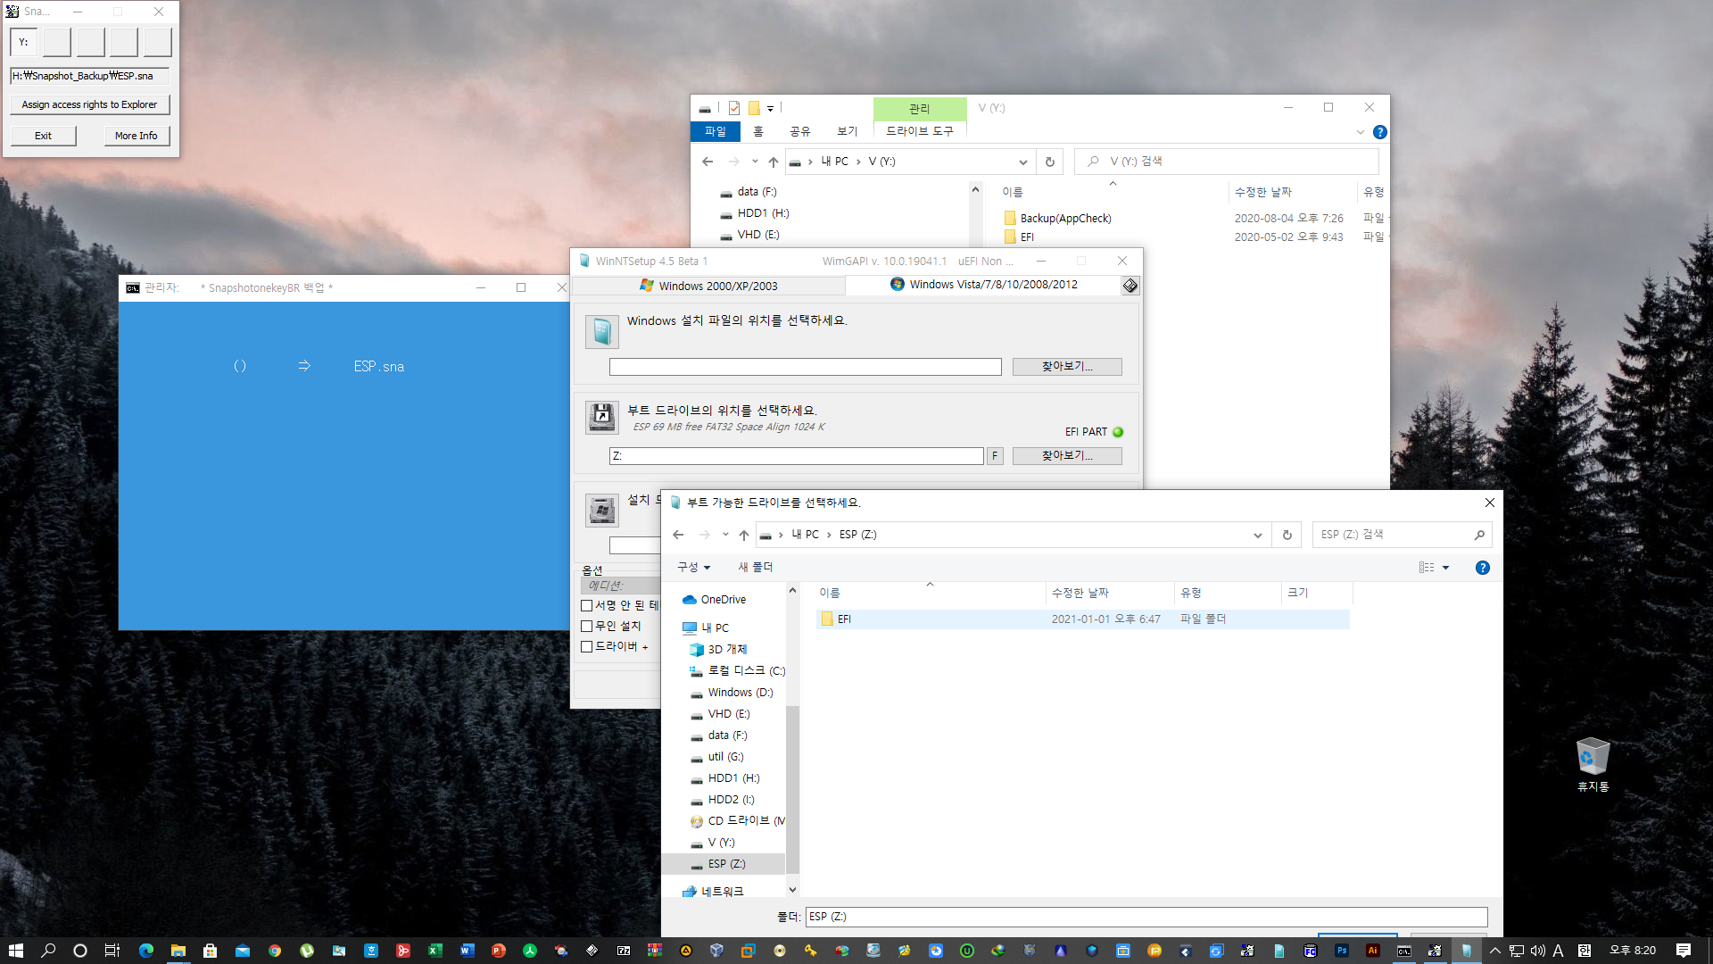Launch Google Chrome from taskbar
Viewport: 1713px width, 964px height.
pyautogui.click(x=275, y=951)
